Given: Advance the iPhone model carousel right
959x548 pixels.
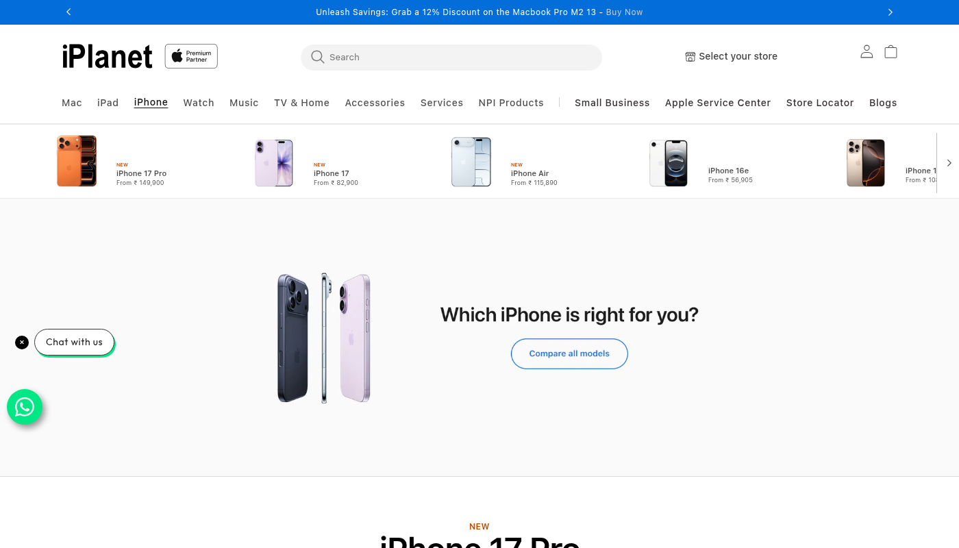Looking at the screenshot, I should (949, 163).
